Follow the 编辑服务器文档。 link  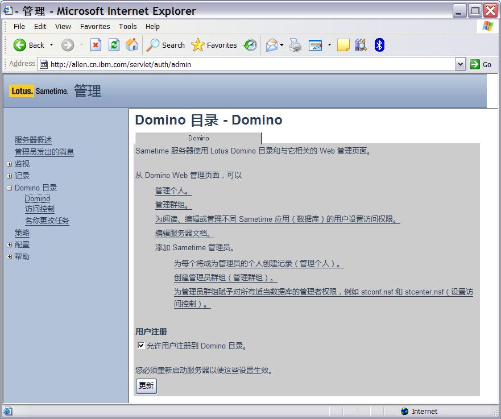[x=184, y=234]
